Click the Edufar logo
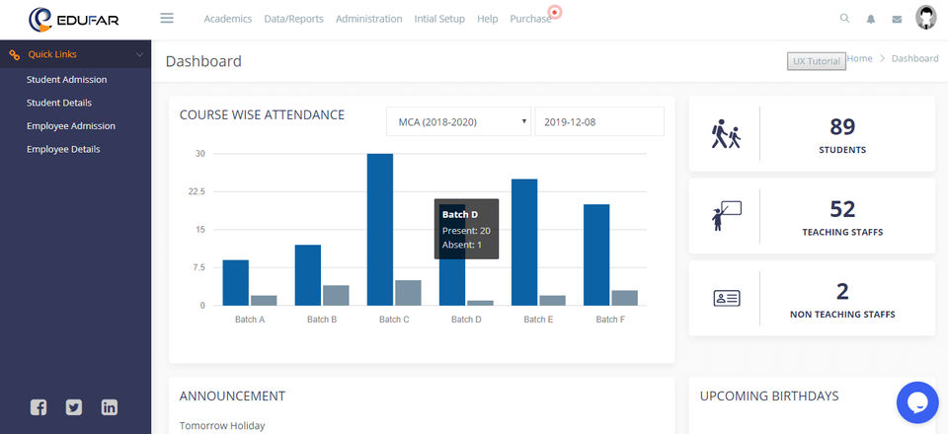Screen dimensions: 948x434 (x=74, y=20)
